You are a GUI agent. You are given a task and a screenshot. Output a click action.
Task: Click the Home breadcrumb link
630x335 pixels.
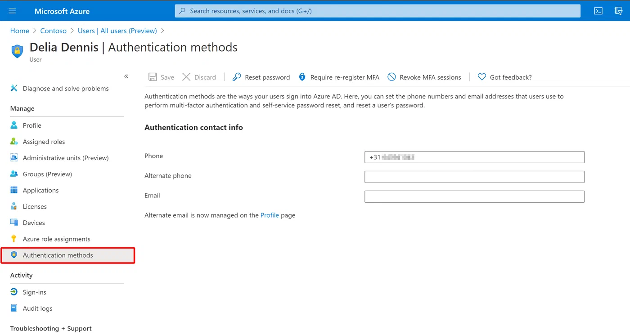coord(19,31)
